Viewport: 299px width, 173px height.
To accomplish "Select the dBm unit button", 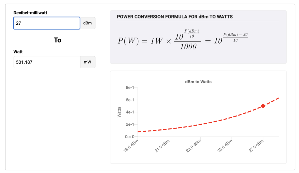I will click(88, 23).
